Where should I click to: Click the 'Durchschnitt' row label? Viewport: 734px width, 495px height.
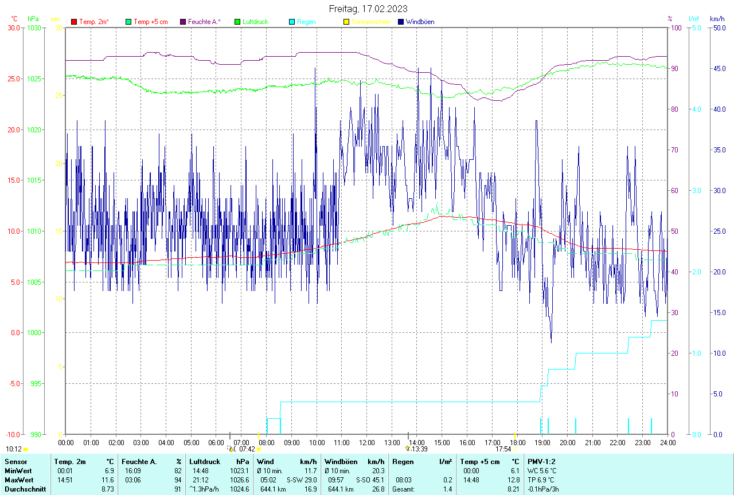point(24,489)
